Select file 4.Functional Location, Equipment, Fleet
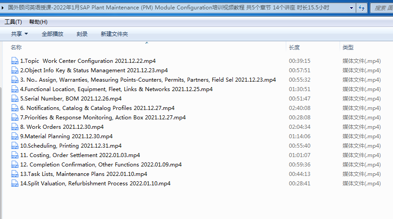Viewport: 393px width, 219px height. point(116,89)
